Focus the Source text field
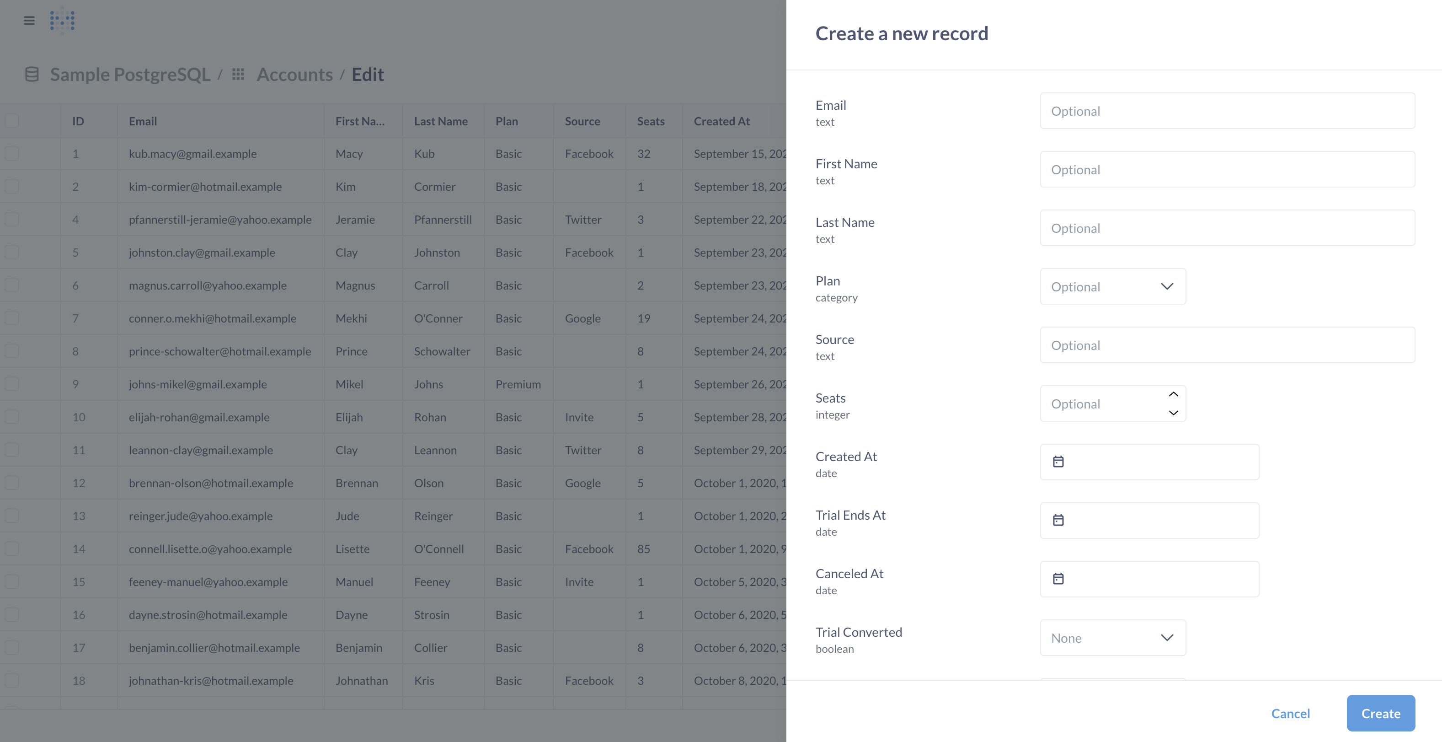 pyautogui.click(x=1227, y=345)
